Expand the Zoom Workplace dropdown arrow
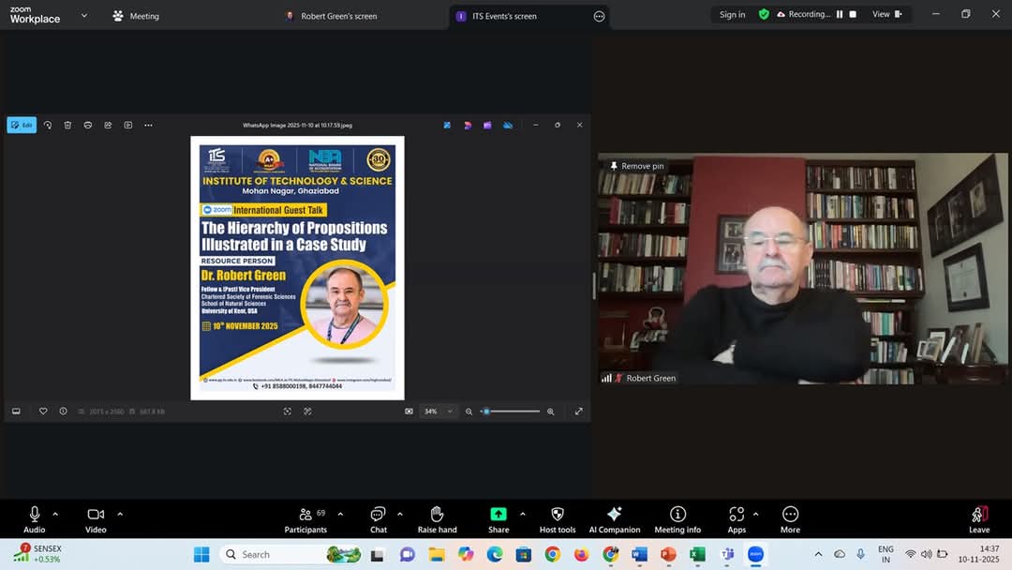 [84, 16]
